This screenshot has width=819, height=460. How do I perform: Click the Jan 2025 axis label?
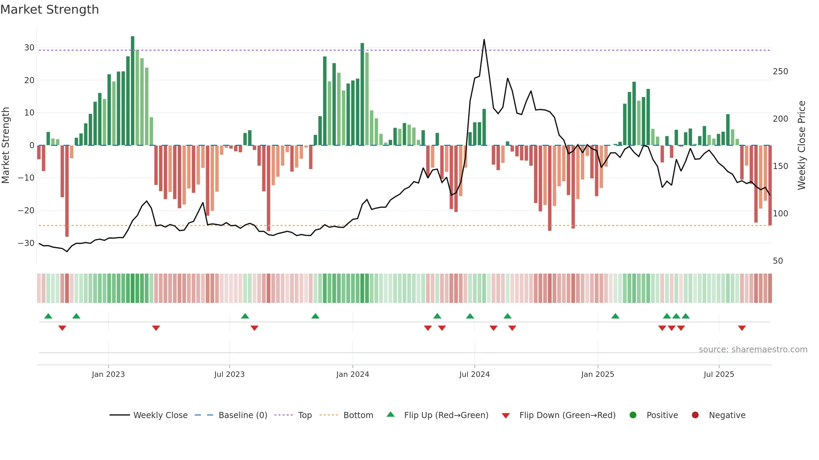598,374
